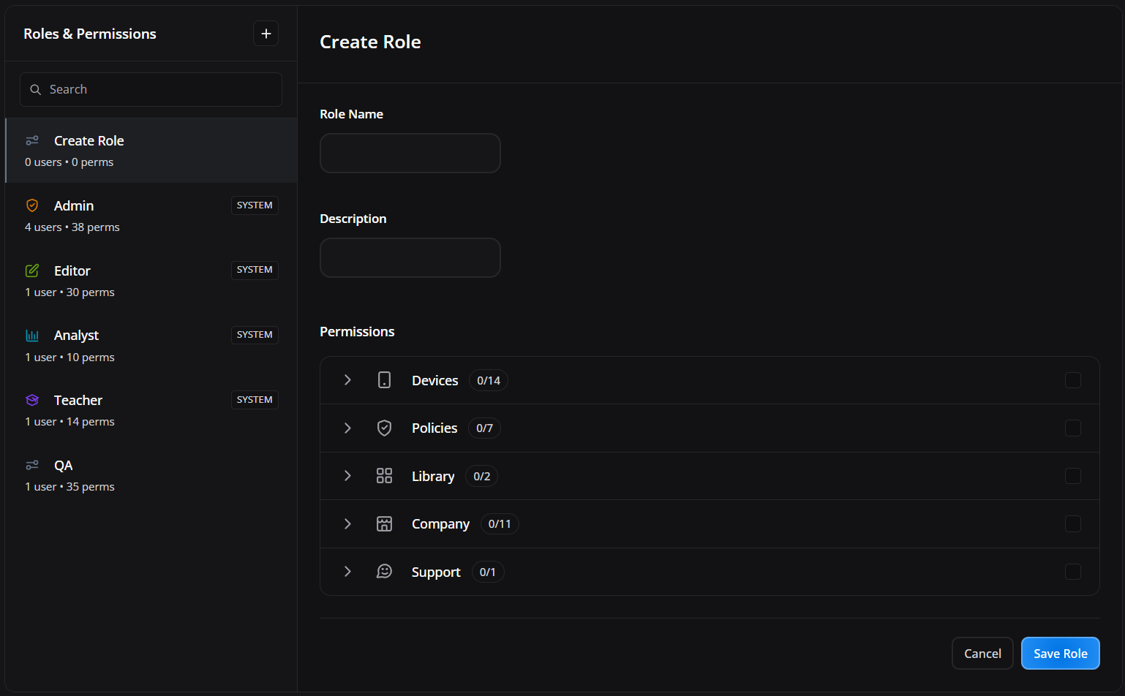
Task: Click the Roles & Permissions heading
Action: 90,34
